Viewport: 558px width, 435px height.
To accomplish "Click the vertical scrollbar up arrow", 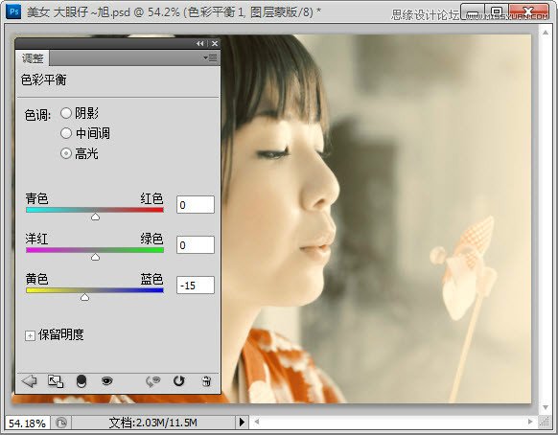I will tap(546, 33).
